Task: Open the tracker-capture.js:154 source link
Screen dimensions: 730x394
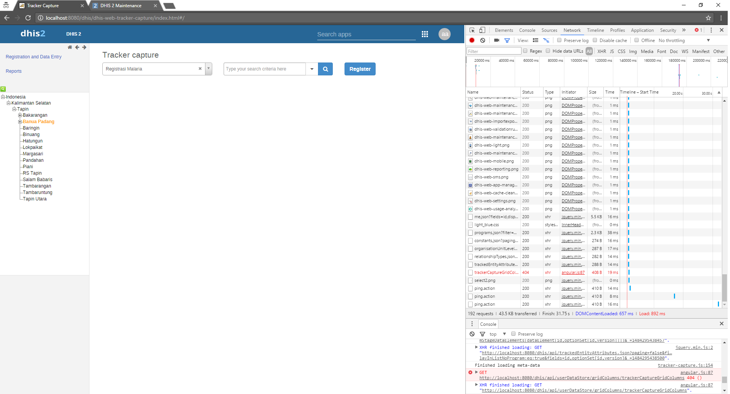Action: click(685, 365)
